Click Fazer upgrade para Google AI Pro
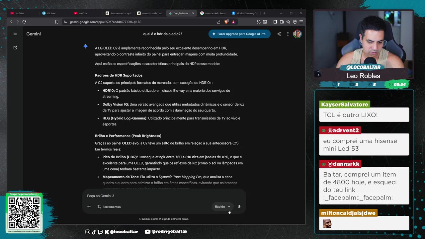Screen dimensions: 425x239 [x=239, y=34]
